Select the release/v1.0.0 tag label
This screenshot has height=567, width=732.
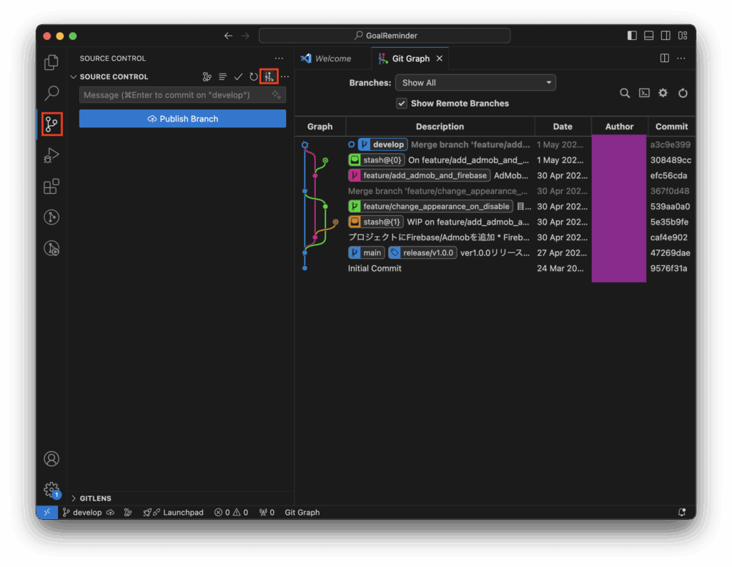point(422,252)
